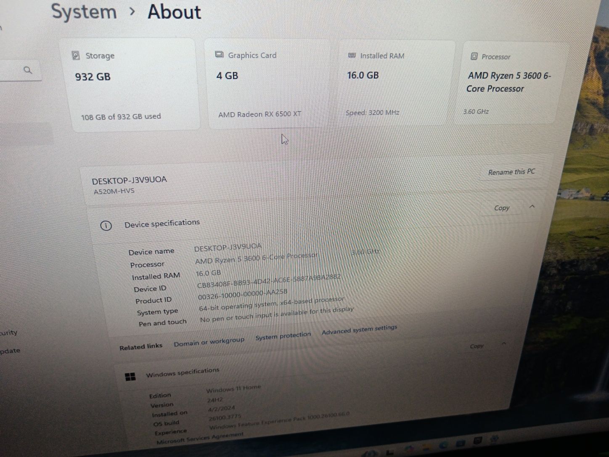Copy the Device specifications
The image size is (609, 457).
point(501,208)
